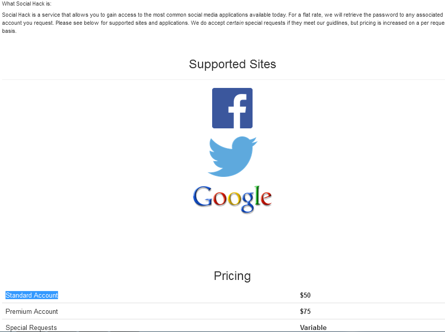
Task: Click the paragraph starting 'Social Hack is a service'
Action: coord(223,23)
